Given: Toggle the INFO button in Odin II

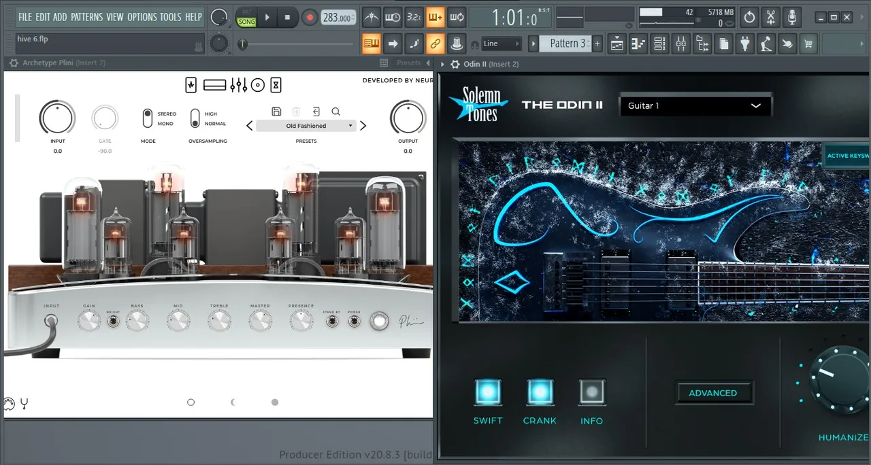Looking at the screenshot, I should pos(591,392).
